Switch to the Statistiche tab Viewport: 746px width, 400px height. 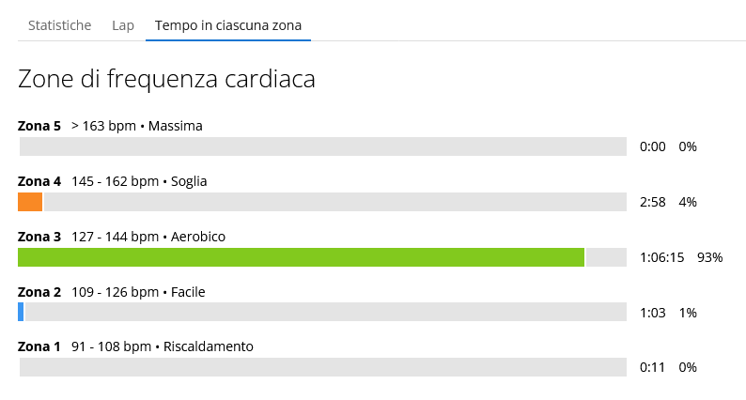tap(59, 25)
